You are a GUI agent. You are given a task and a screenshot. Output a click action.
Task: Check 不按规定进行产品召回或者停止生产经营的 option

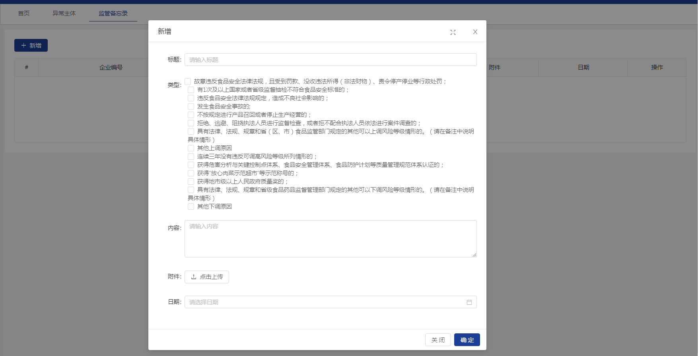pyautogui.click(x=191, y=115)
